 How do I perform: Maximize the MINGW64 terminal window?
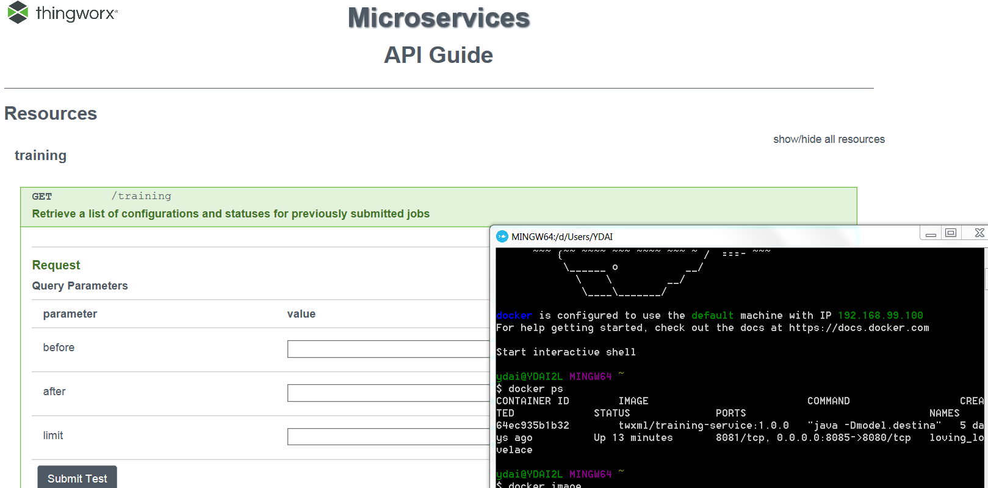click(951, 233)
